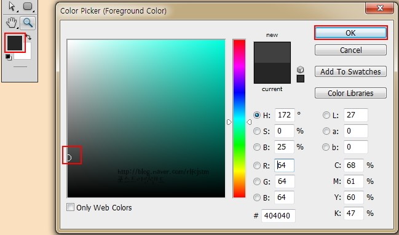This screenshot has height=235, width=399.
Task: Click the hex color code field
Action: click(x=279, y=216)
